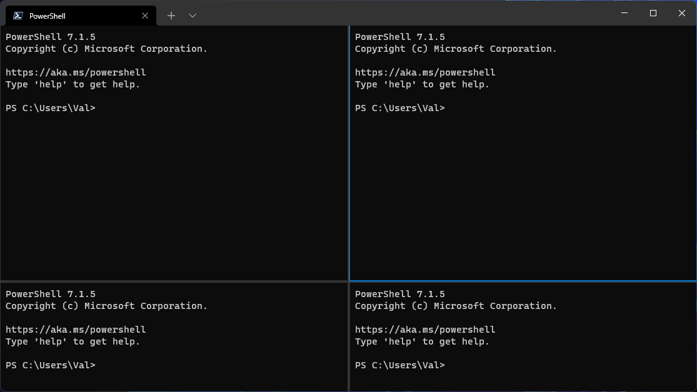
Task: Click 'PowerShell 7.1.5' text in top-left pane
Action: [51, 37]
